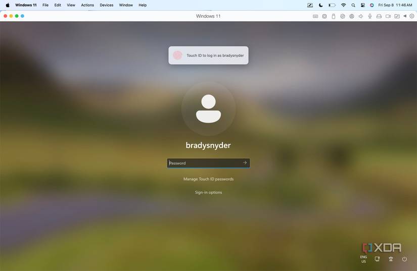
Task: Click the camera icon in Parallels toolbar
Action: coord(388,16)
